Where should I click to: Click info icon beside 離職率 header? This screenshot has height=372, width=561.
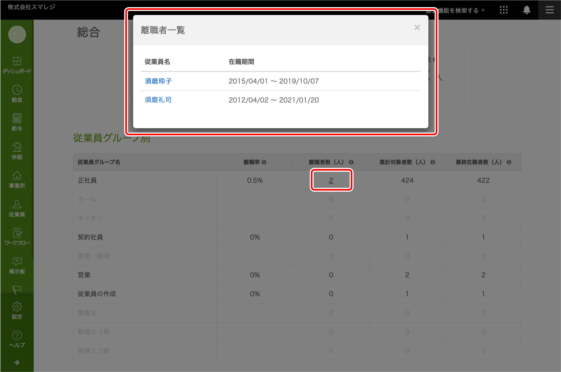click(x=264, y=162)
